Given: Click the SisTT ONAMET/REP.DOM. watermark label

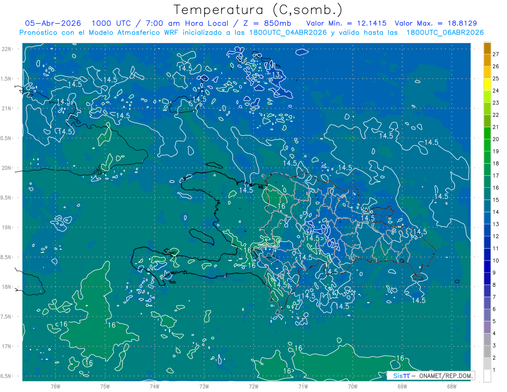Looking at the screenshot, I should tap(431, 376).
